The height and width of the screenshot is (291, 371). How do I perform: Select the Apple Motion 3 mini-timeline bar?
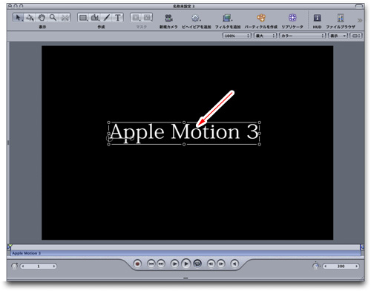(x=186, y=253)
